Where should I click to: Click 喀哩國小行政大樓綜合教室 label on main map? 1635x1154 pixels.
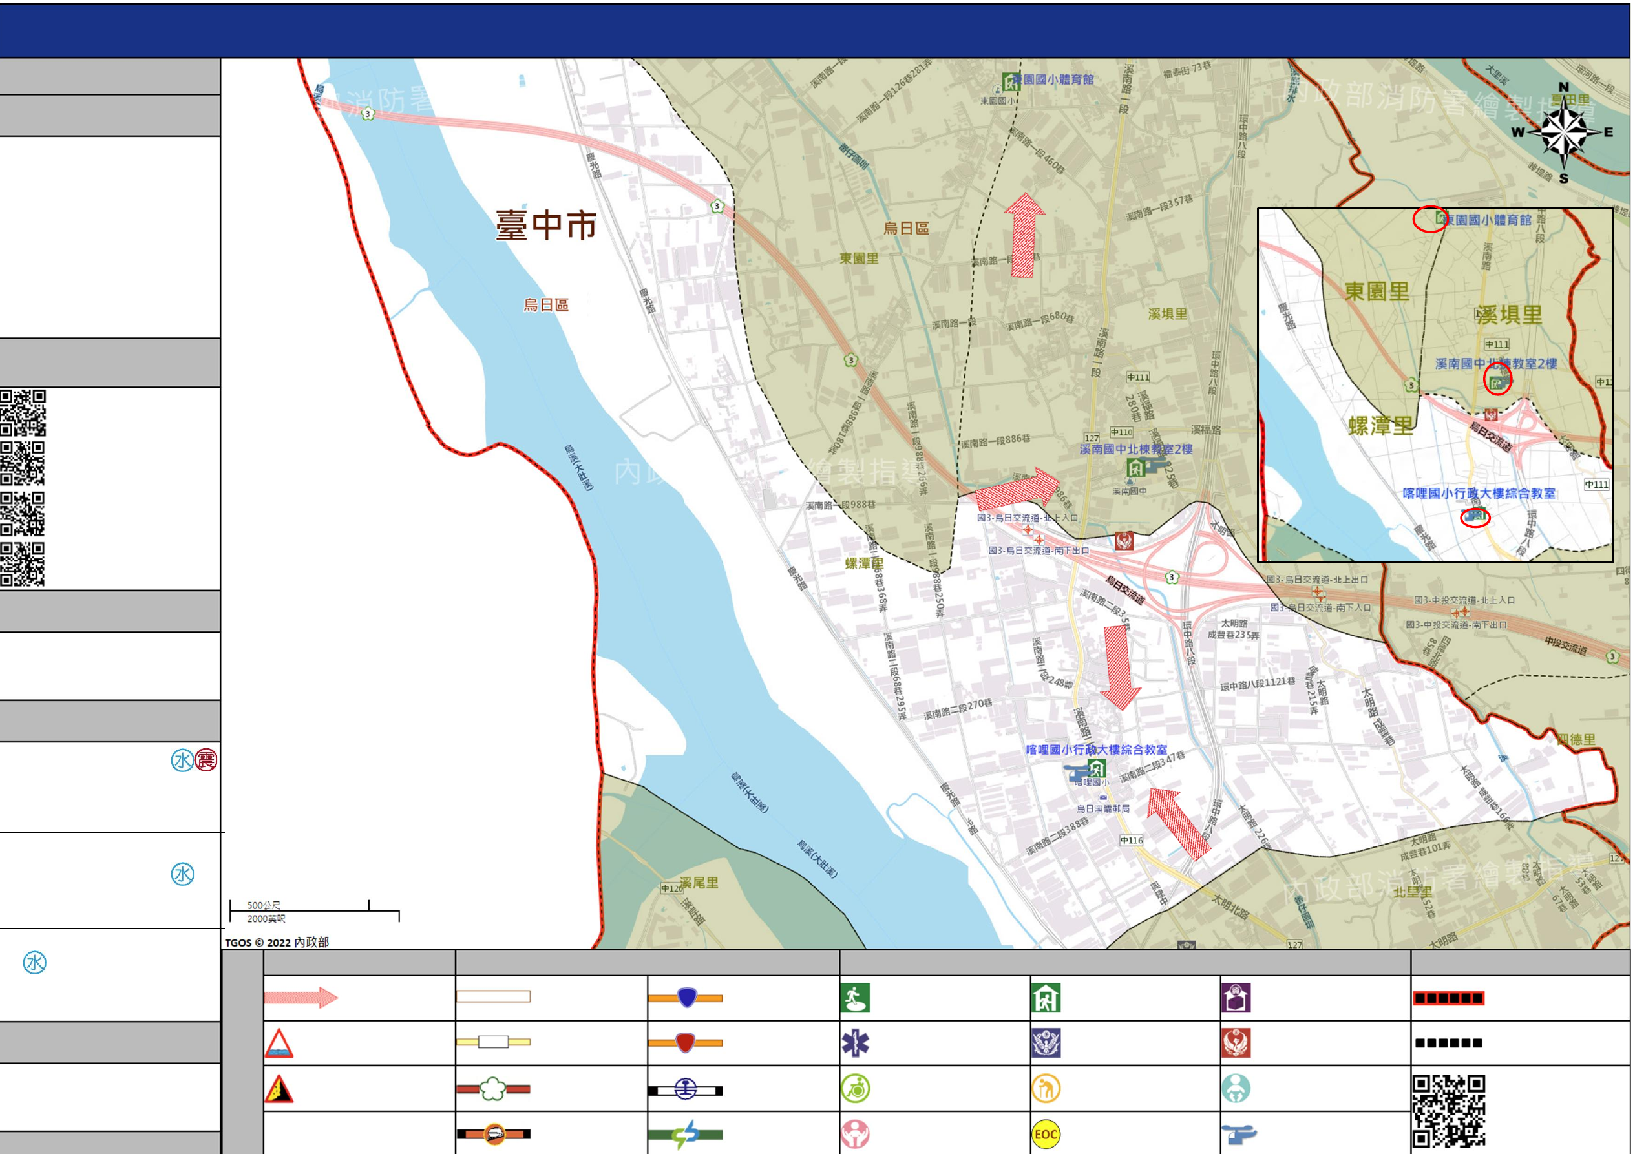[x=1097, y=750]
